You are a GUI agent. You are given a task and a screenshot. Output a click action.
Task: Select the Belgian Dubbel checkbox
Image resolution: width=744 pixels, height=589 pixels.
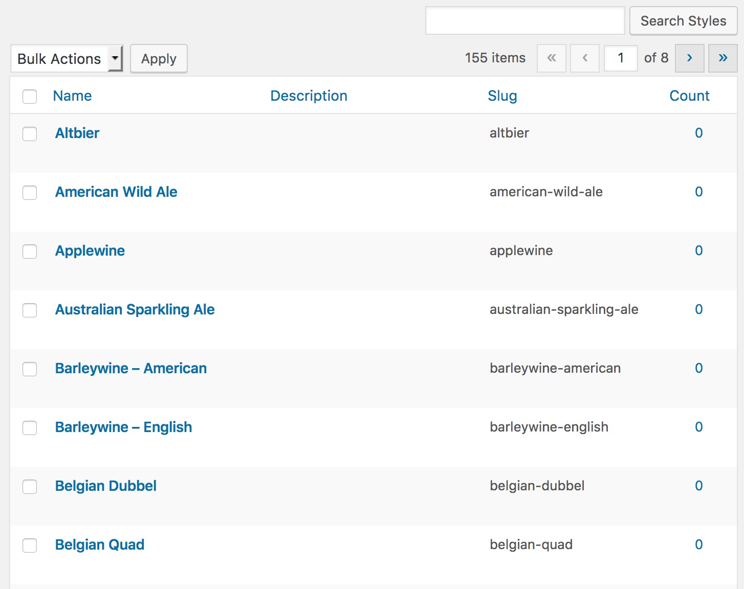pos(30,486)
